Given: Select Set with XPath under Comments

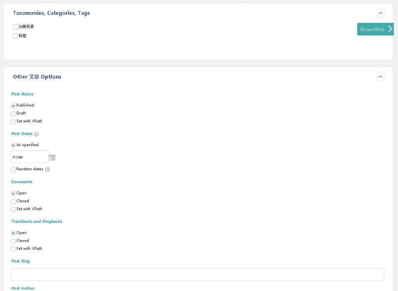Looking at the screenshot, I should tap(13, 209).
